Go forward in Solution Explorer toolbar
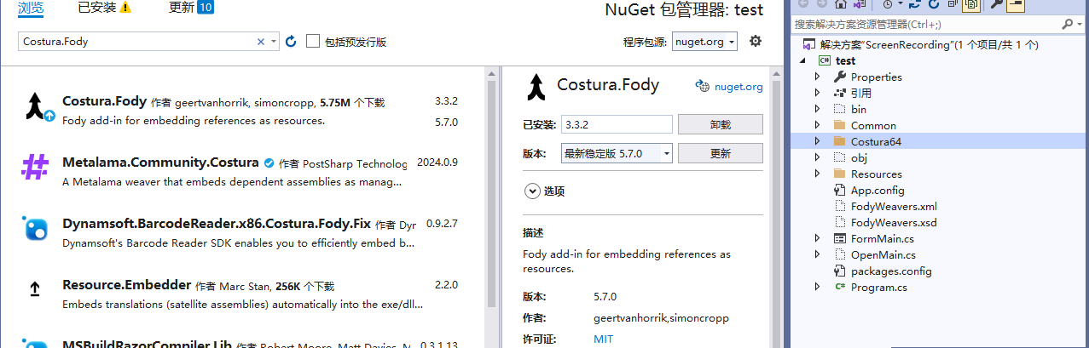Screen dimensions: 1089x348 point(822,3)
